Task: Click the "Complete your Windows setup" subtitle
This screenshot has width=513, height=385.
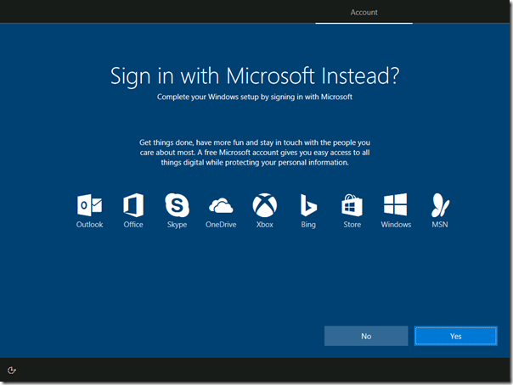Action: click(x=255, y=97)
